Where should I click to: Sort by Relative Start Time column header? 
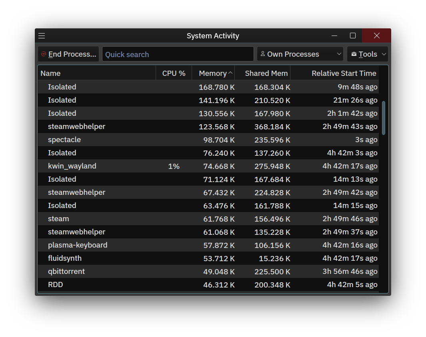[x=334, y=73]
